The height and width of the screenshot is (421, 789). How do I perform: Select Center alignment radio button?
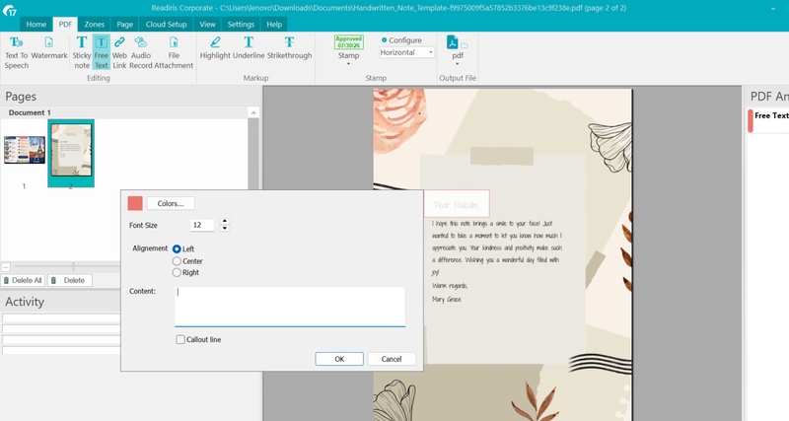[x=177, y=261]
